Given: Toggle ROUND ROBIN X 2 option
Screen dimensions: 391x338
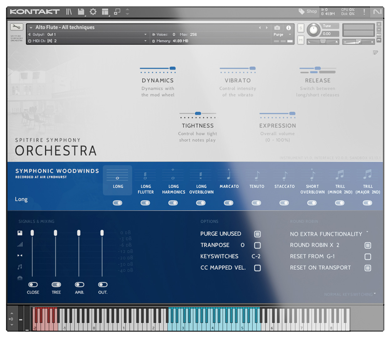Looking at the screenshot, I should tap(368, 246).
